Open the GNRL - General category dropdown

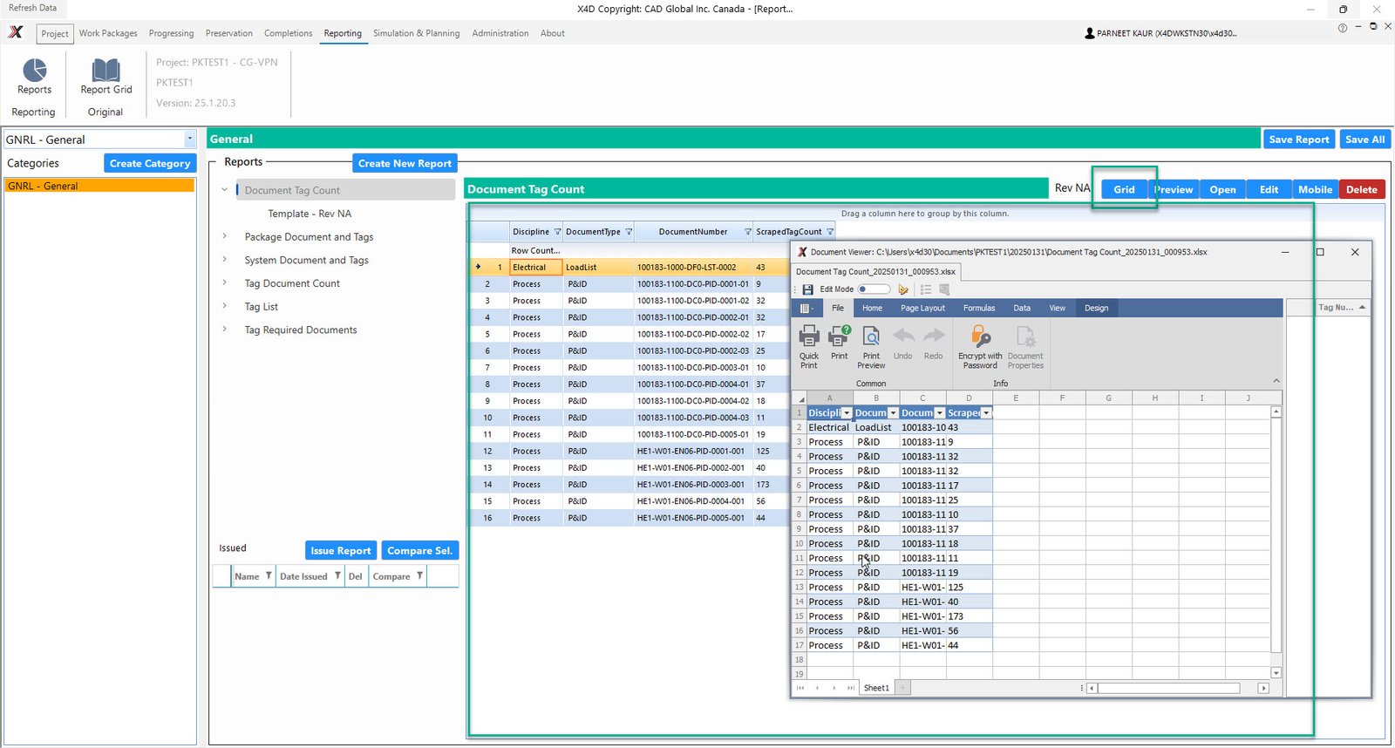[189, 139]
